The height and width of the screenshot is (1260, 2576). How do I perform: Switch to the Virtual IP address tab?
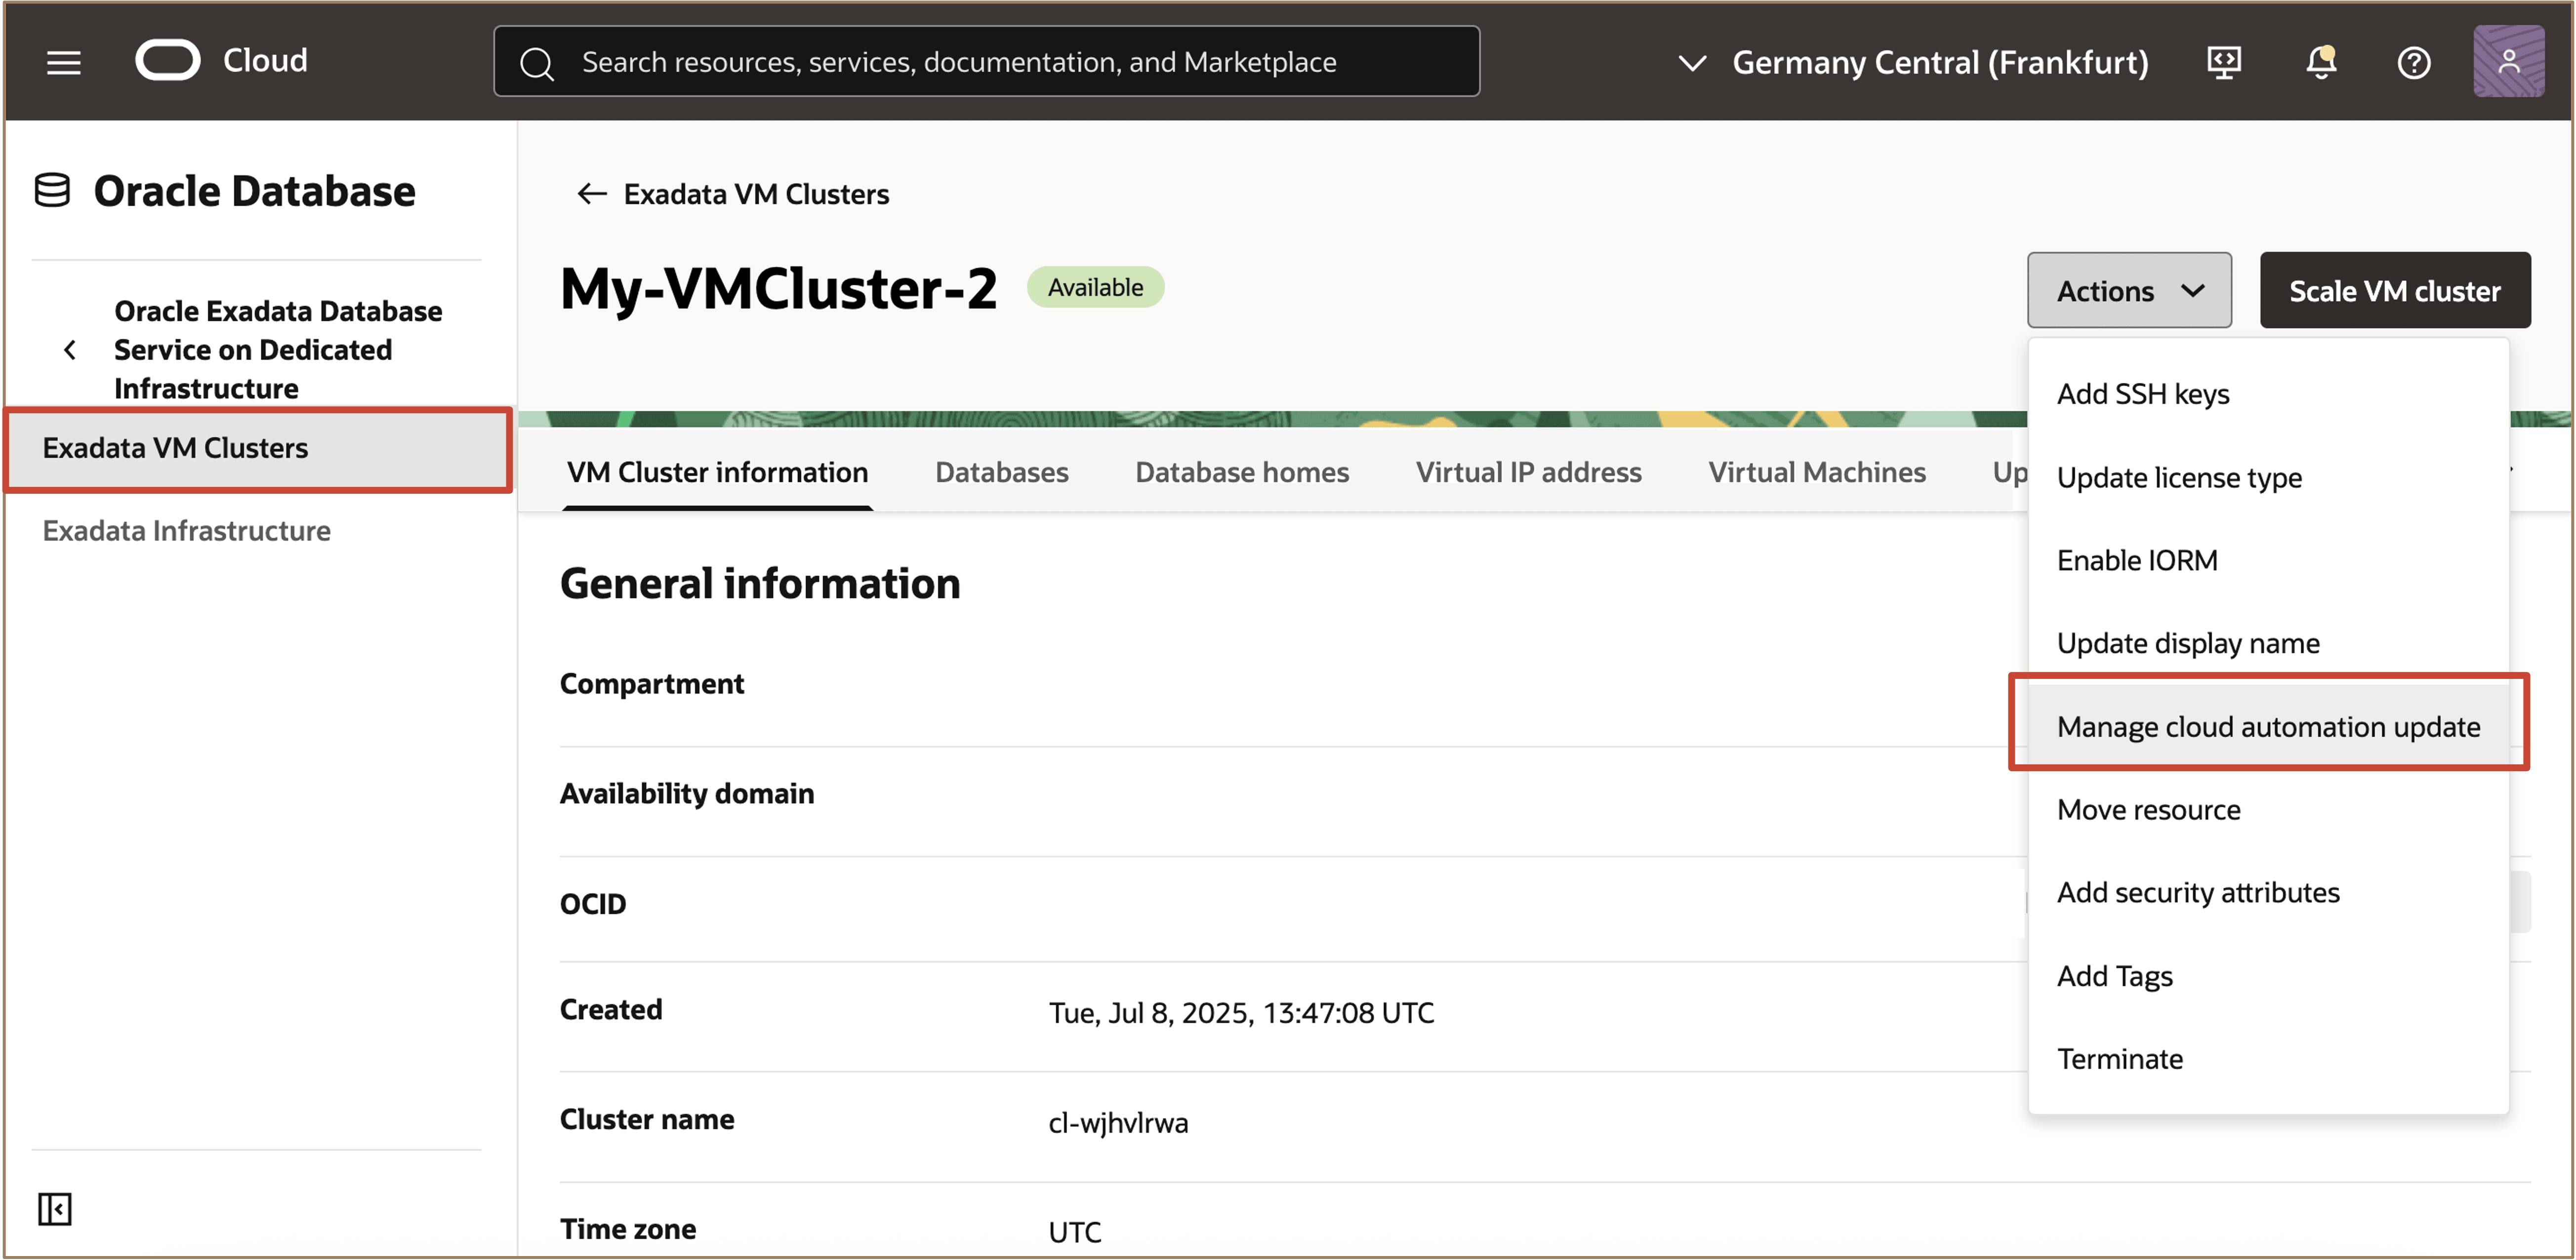tap(1528, 472)
